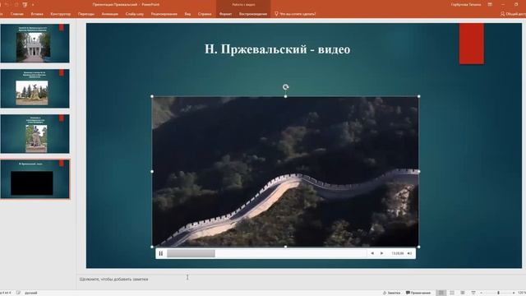The image size is (526, 296).
Task: Click the playing video frame on slide
Action: (x=285, y=172)
